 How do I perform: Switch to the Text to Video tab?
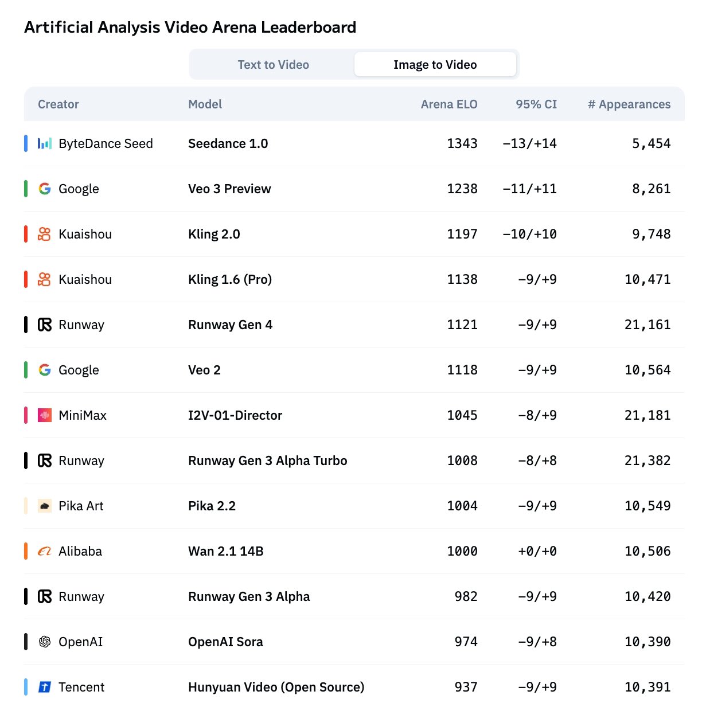[x=273, y=65]
